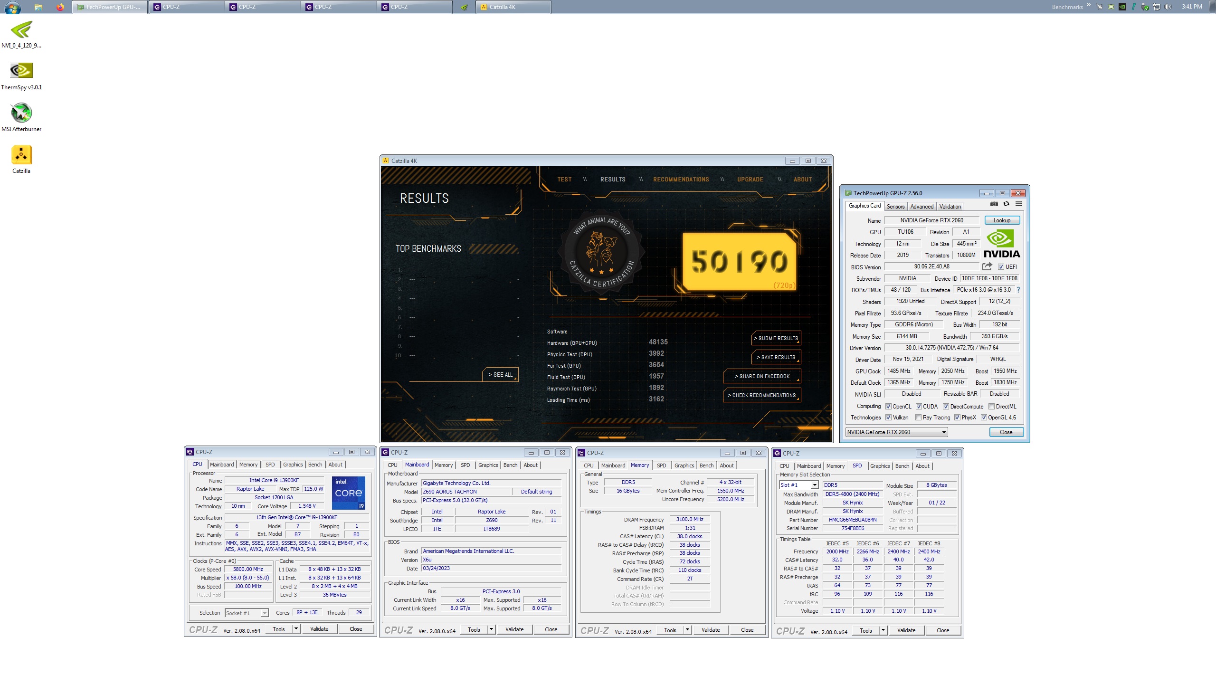Open the Catzilla desktop shortcut
Screen dimensions: 1216x684
pyautogui.click(x=21, y=160)
